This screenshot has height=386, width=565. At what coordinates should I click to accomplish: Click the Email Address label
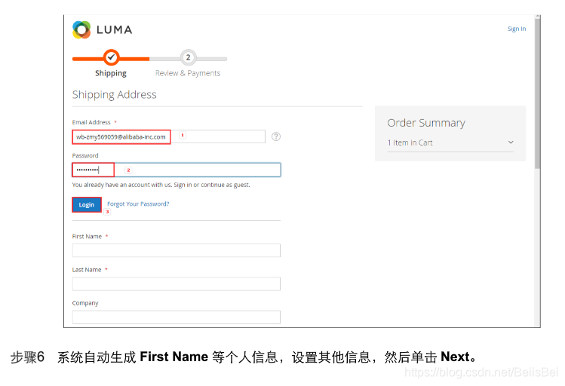pos(91,122)
